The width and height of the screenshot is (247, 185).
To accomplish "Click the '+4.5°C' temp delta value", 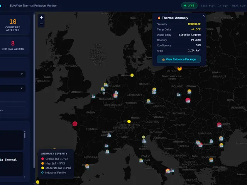I will click(196, 29).
